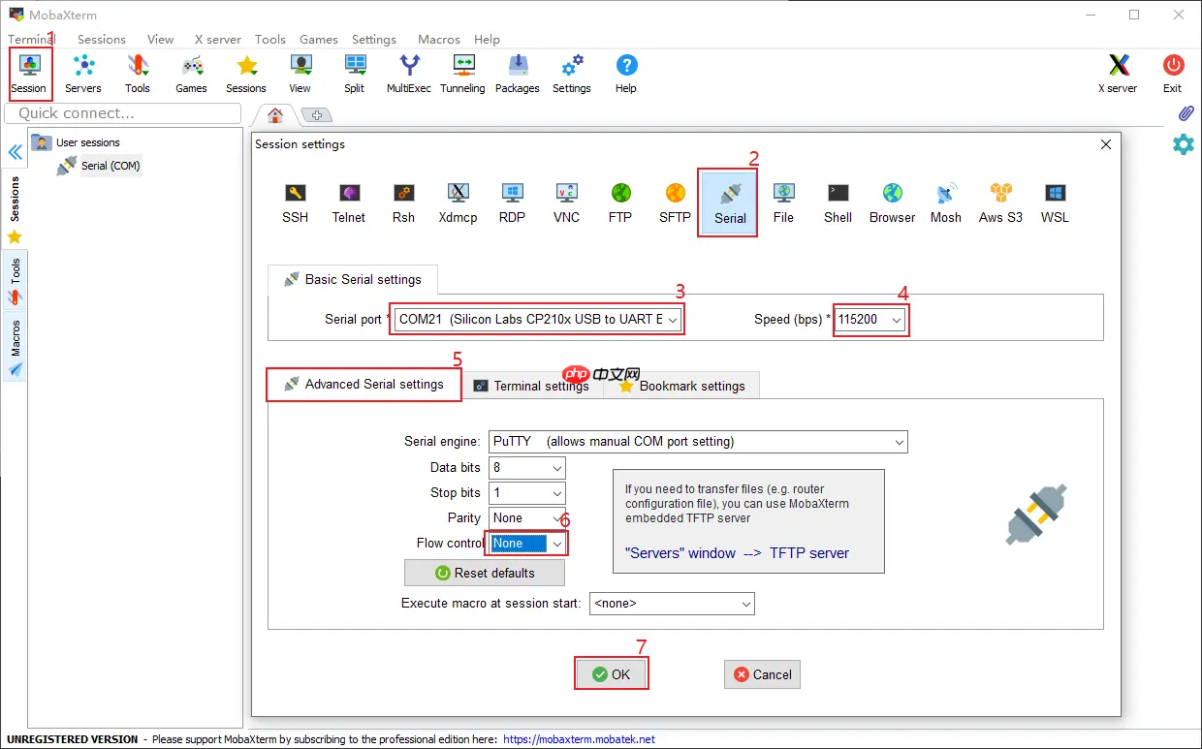1202x749 pixels.
Task: Confirm with the OK button
Action: (612, 674)
